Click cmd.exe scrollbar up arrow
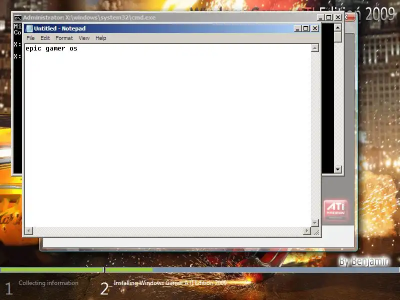This screenshot has width=400, height=300. click(338, 27)
